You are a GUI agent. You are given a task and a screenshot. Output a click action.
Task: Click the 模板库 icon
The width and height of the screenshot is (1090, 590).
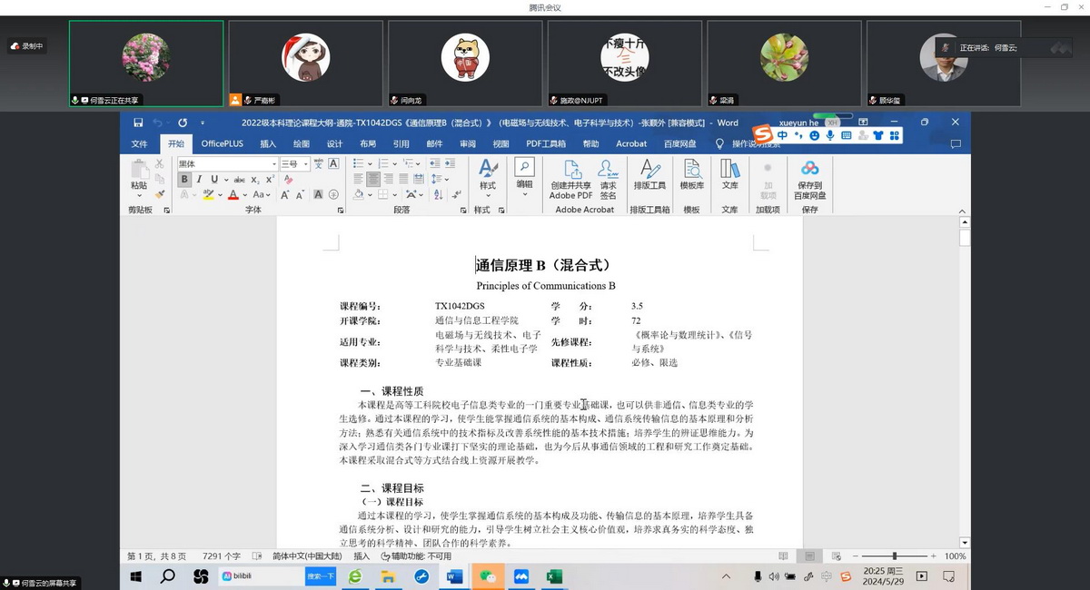(x=692, y=174)
